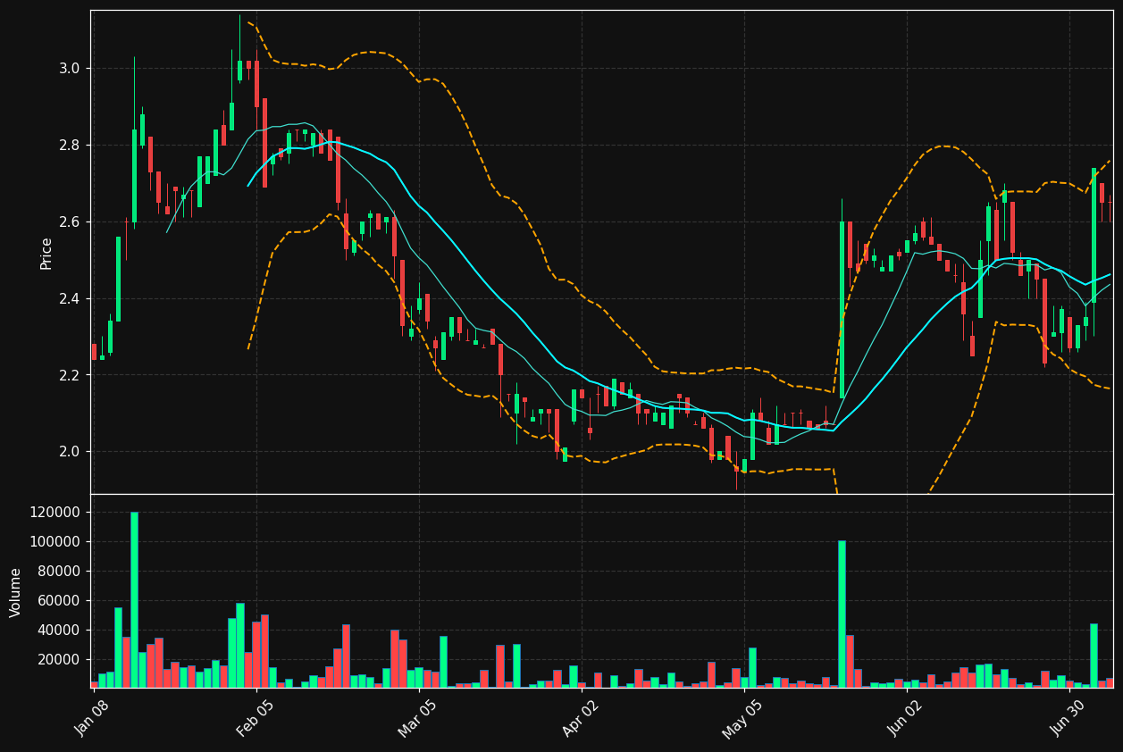Click the tallest volume bar reaching 120000
Viewport: 1123px width, 752px height.
(x=134, y=600)
